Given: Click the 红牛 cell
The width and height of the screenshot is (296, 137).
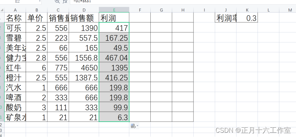Looking at the screenshot, I should [x=15, y=67].
